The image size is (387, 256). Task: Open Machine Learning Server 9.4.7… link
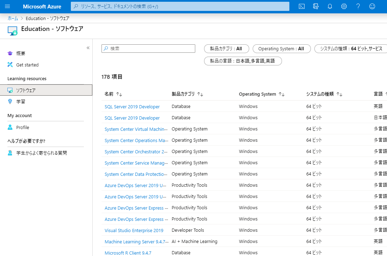[136, 242]
